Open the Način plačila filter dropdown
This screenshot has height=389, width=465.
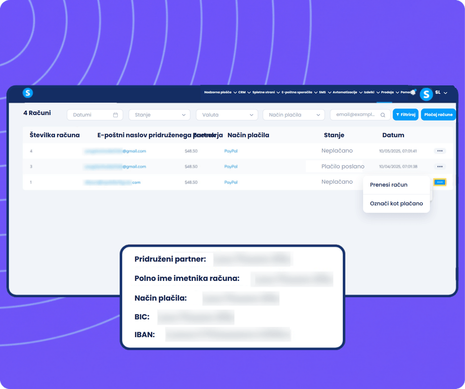pos(293,115)
